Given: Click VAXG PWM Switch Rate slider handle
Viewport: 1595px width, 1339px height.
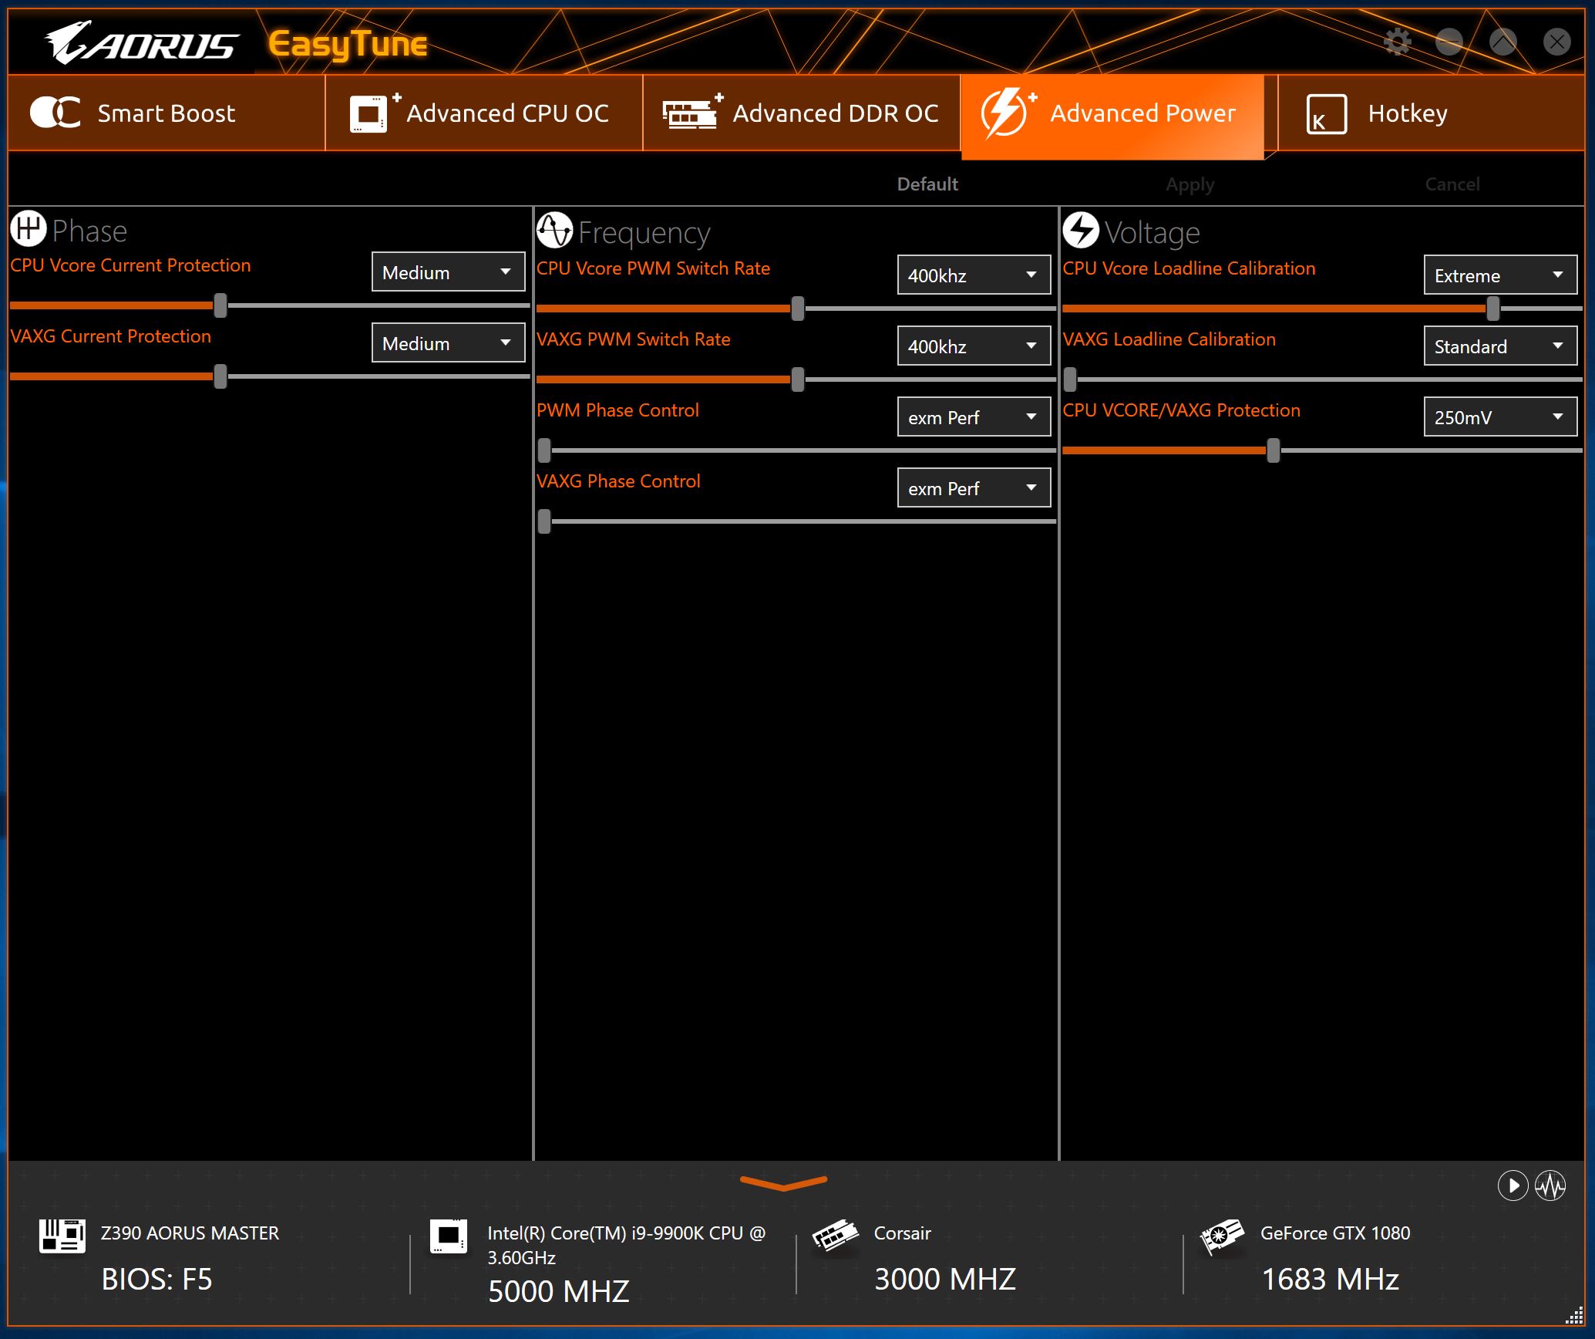Looking at the screenshot, I should point(798,379).
